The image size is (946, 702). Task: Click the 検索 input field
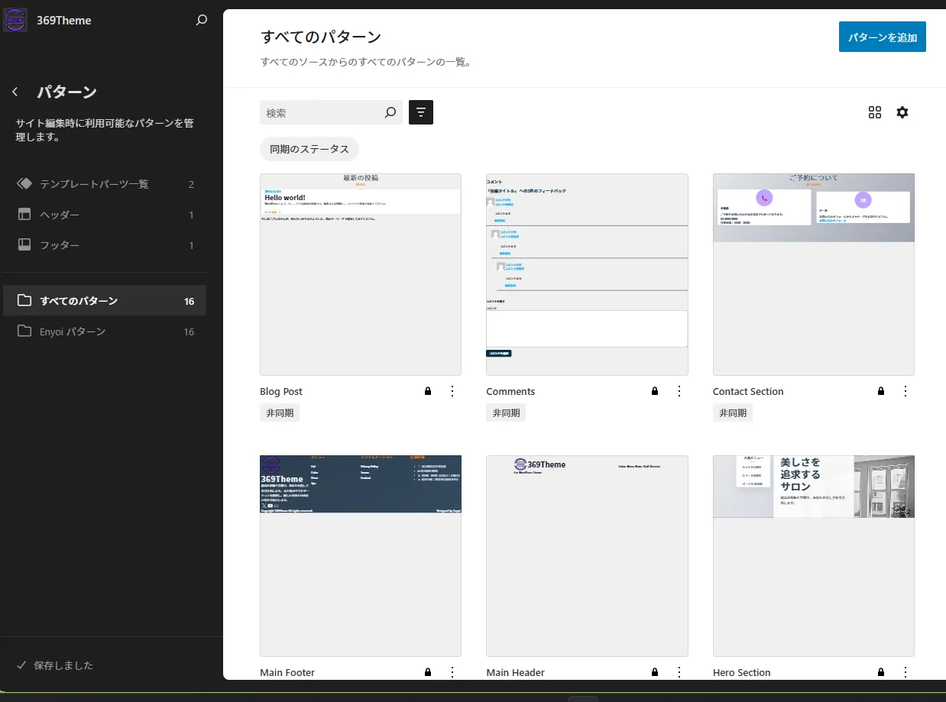click(321, 112)
